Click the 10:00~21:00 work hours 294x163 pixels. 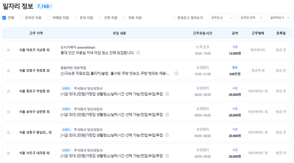pyautogui.click(x=203, y=74)
